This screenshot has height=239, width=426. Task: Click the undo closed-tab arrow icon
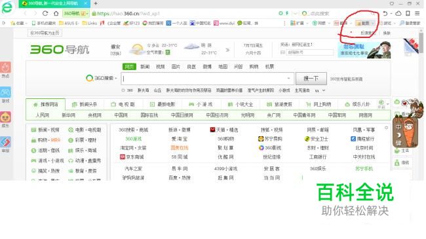click(385, 13)
